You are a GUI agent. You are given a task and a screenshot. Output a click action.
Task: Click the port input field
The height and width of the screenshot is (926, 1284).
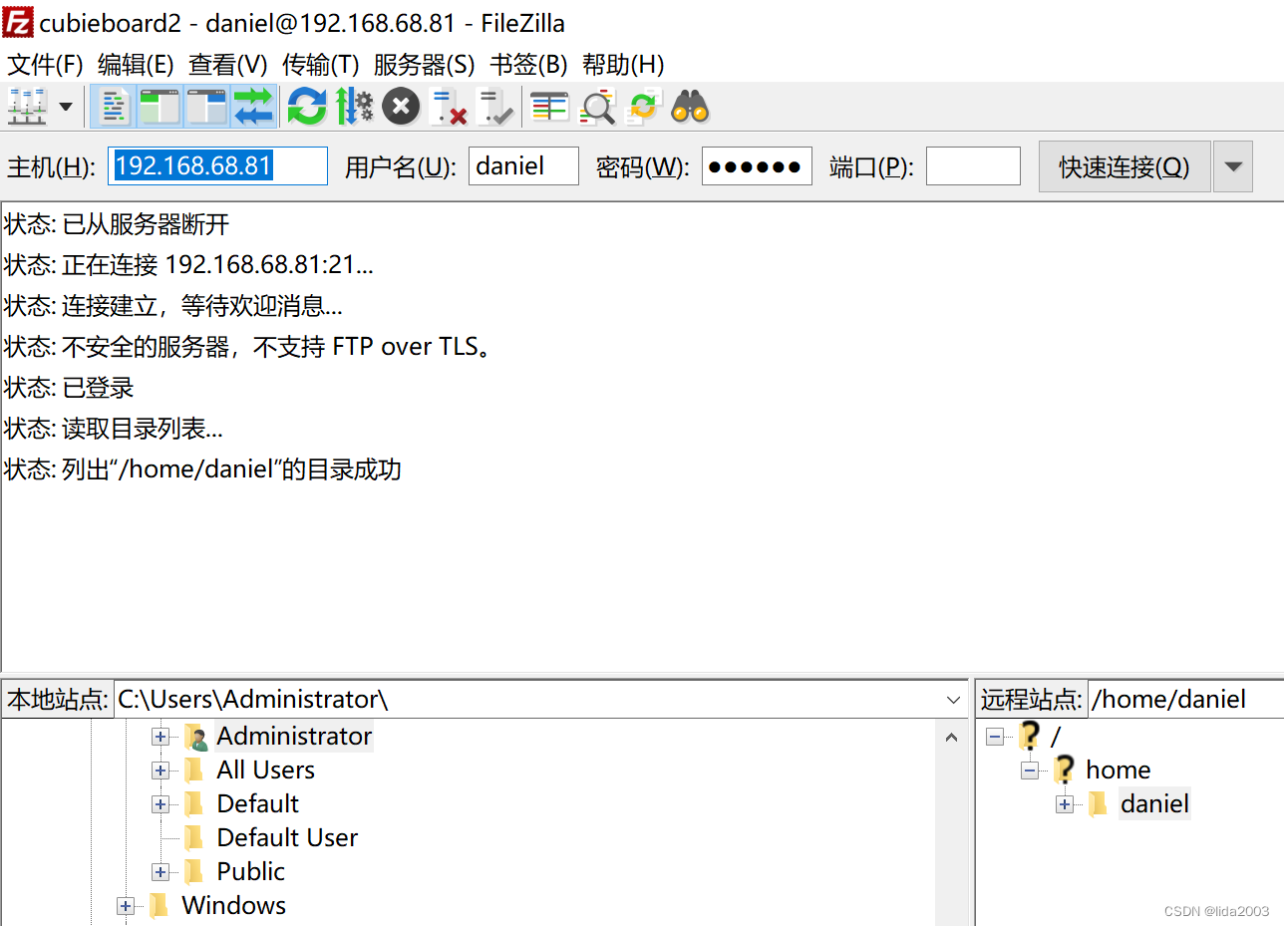click(x=973, y=166)
